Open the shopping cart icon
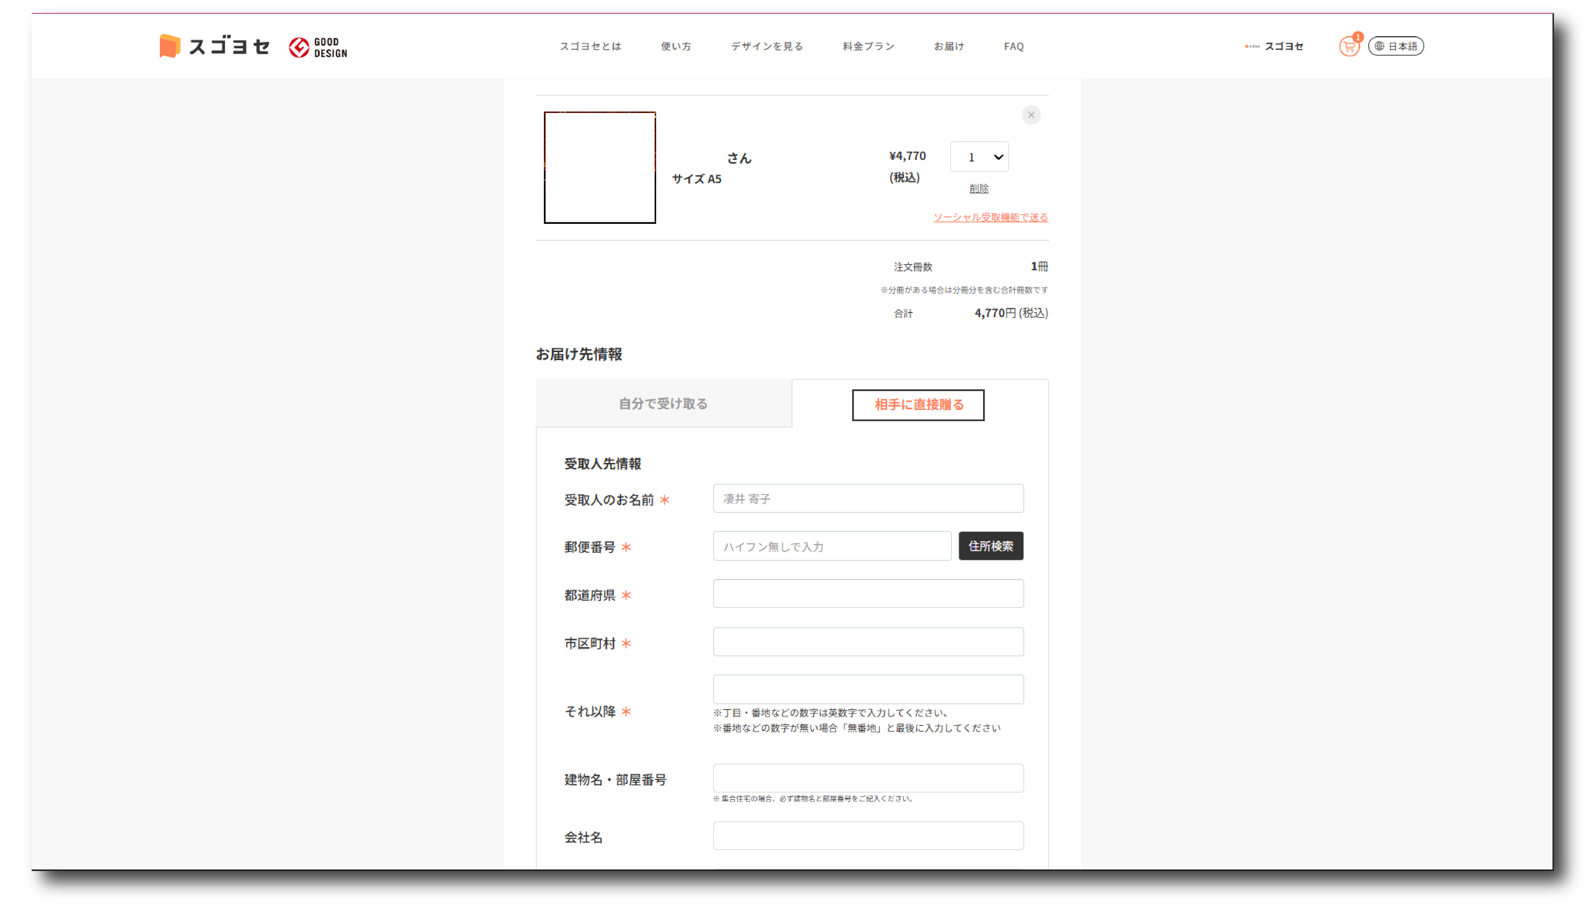This screenshot has width=1589, height=906. (x=1348, y=47)
